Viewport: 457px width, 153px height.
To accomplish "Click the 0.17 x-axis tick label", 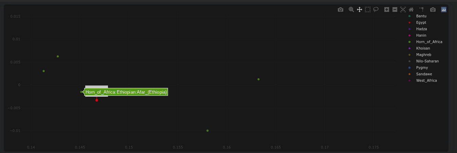I will click(325, 147).
